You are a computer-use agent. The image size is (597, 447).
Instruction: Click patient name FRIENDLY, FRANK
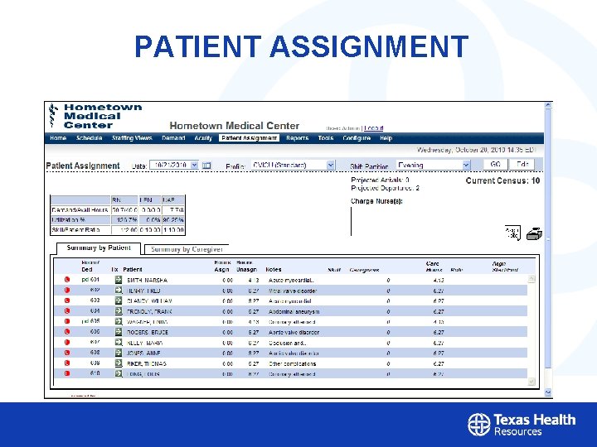149,312
